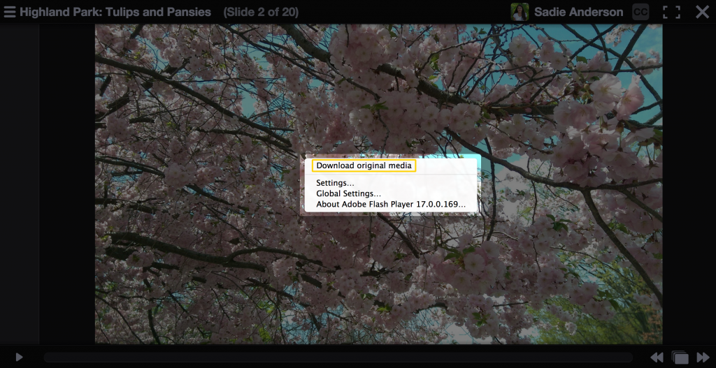Select About Adobe Flash Player 17.0.0.169...
The width and height of the screenshot is (716, 368).
coord(391,205)
